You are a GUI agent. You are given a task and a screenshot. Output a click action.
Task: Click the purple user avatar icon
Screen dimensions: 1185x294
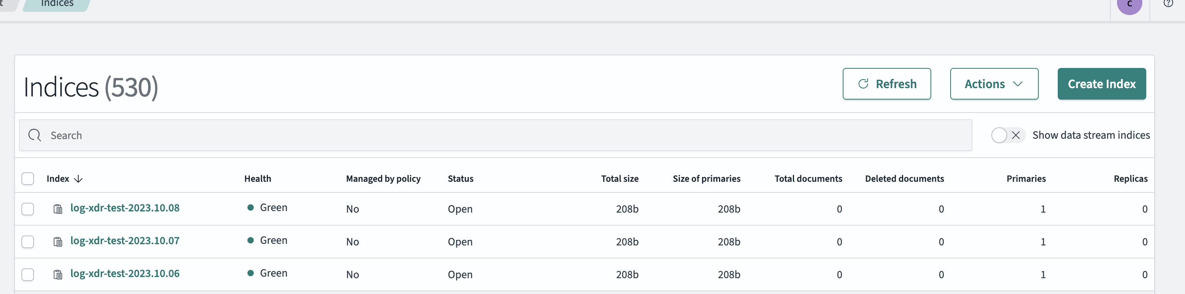tap(1129, 5)
